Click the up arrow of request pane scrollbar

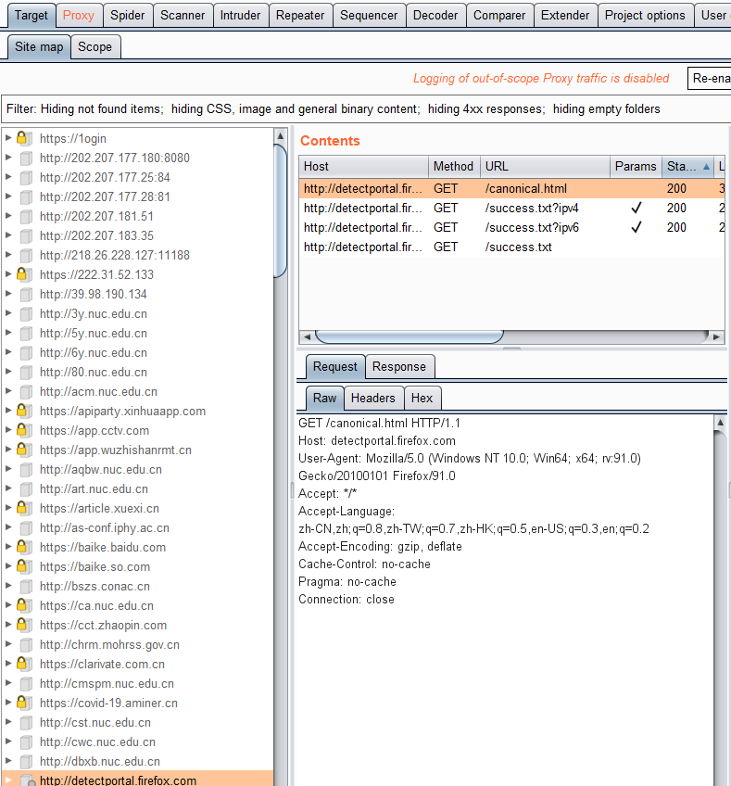coord(720,422)
